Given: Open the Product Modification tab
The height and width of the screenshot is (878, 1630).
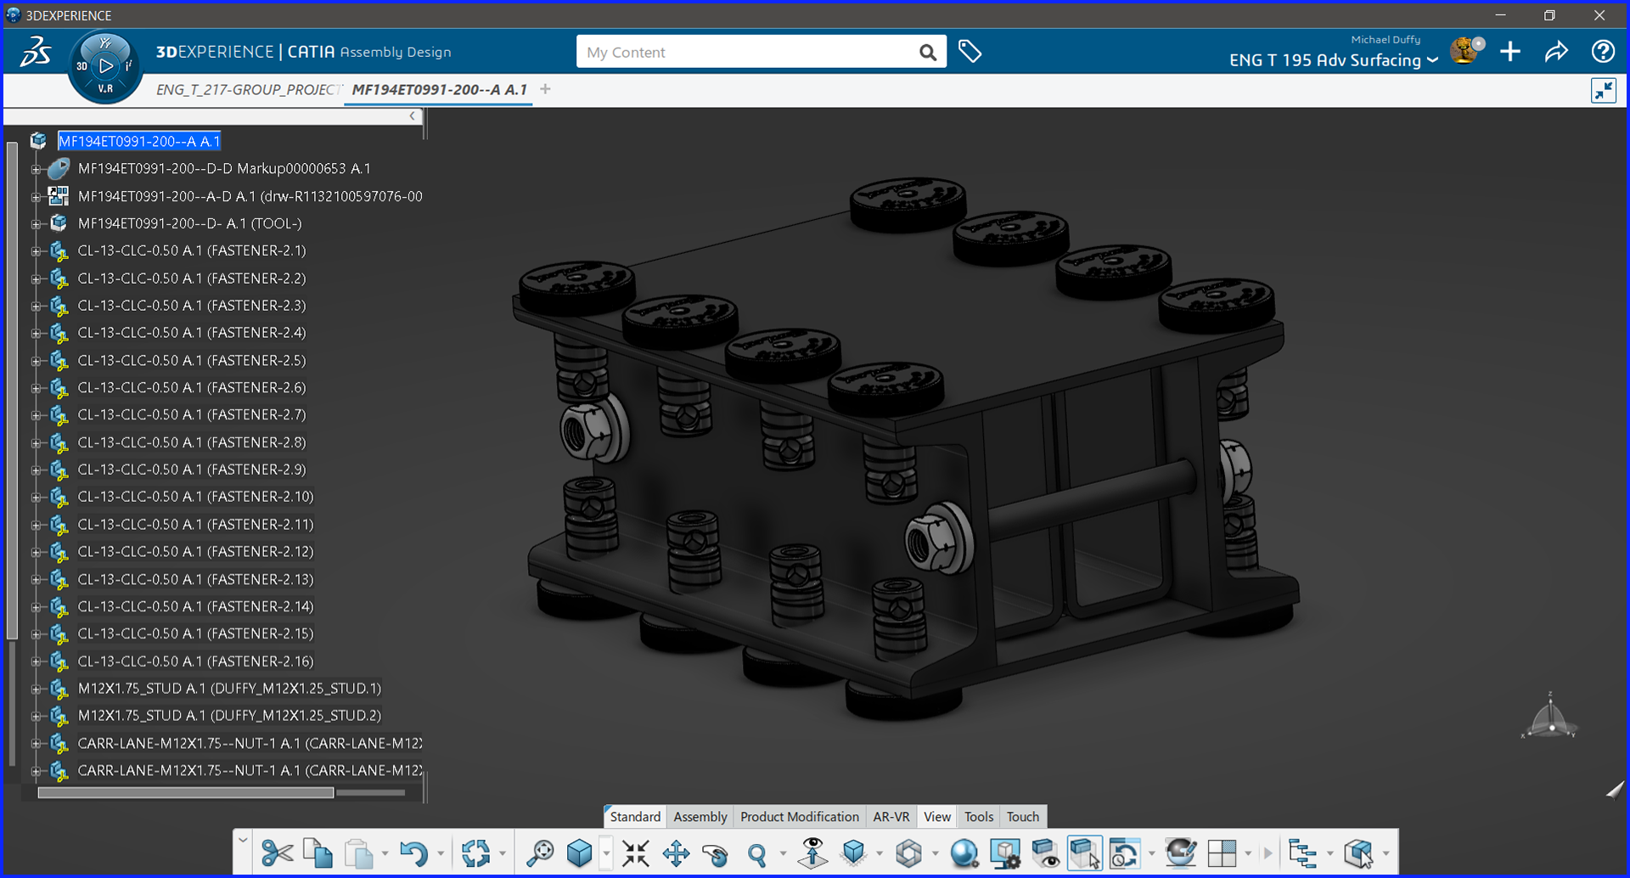Looking at the screenshot, I should pos(800,817).
